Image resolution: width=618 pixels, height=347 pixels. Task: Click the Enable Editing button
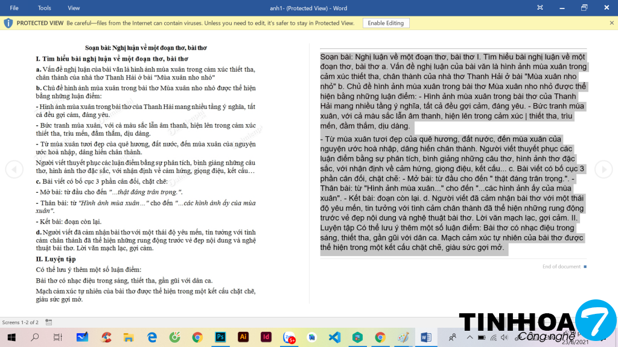click(x=386, y=23)
